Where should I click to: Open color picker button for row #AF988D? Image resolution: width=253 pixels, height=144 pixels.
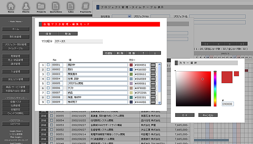[x=153, y=88]
